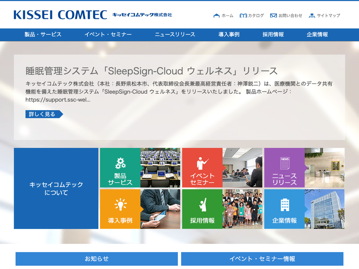The height and width of the screenshot is (269, 359).
Task: Select ニュースリリース in the navigation bar
Action: (x=175, y=35)
